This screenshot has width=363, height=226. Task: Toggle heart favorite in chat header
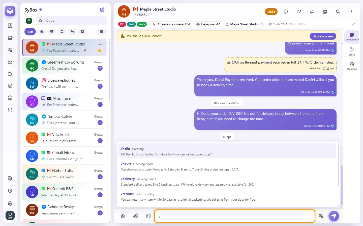pos(299,12)
